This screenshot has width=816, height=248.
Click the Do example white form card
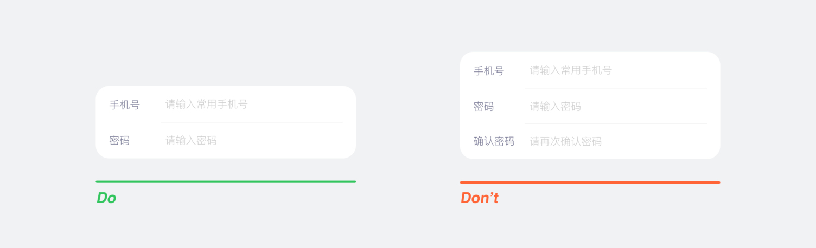(226, 122)
